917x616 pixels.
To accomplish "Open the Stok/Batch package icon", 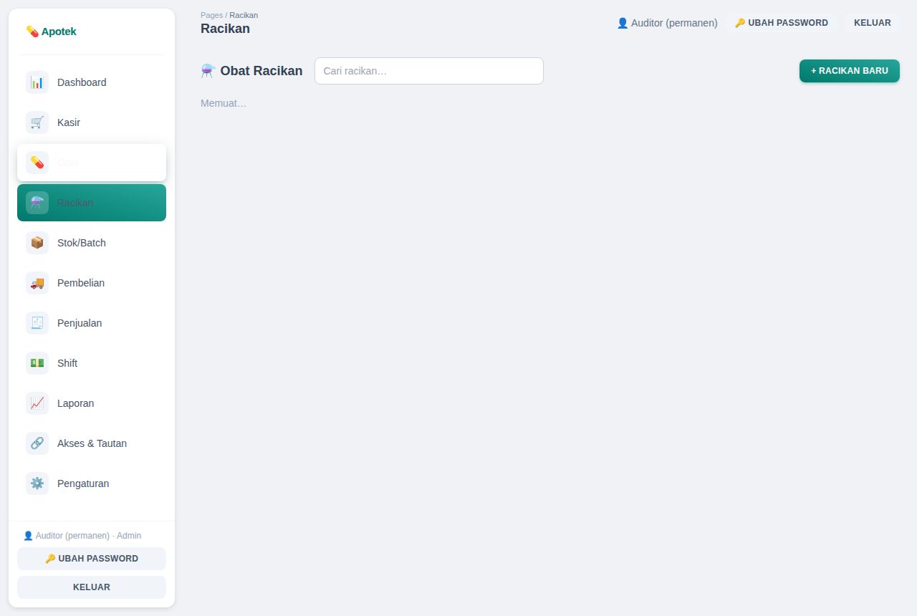I will (37, 243).
